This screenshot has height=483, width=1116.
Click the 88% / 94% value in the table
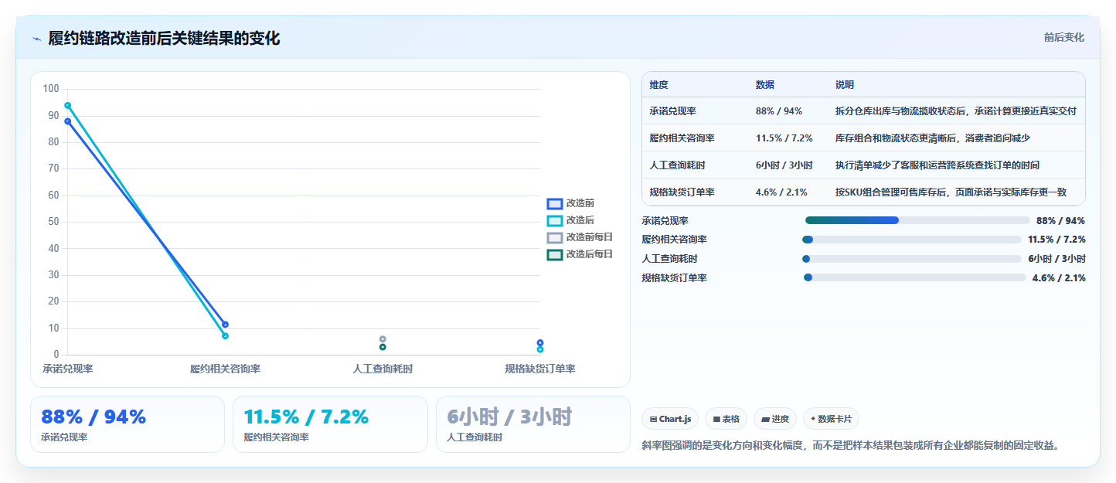(779, 111)
